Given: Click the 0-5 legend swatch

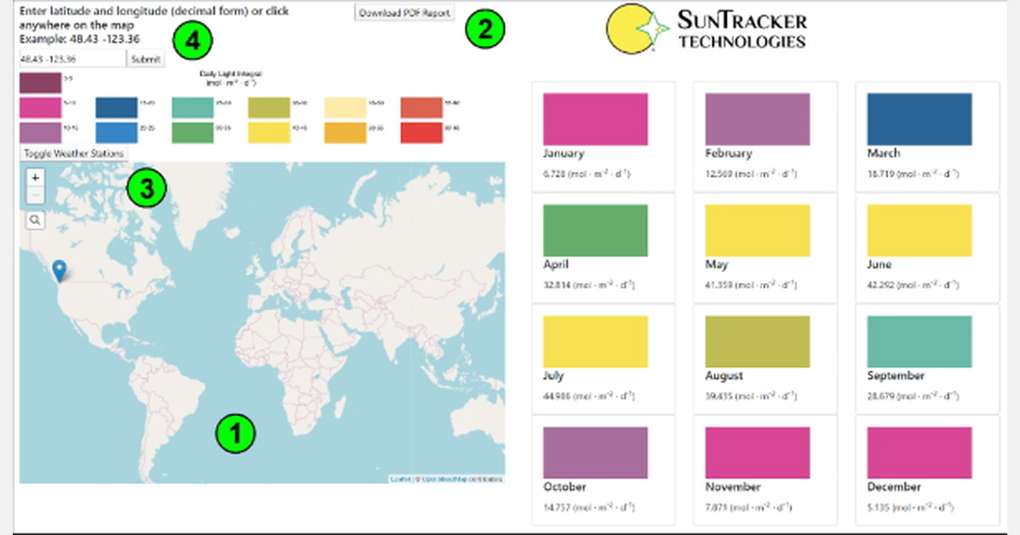Looking at the screenshot, I should (x=38, y=82).
